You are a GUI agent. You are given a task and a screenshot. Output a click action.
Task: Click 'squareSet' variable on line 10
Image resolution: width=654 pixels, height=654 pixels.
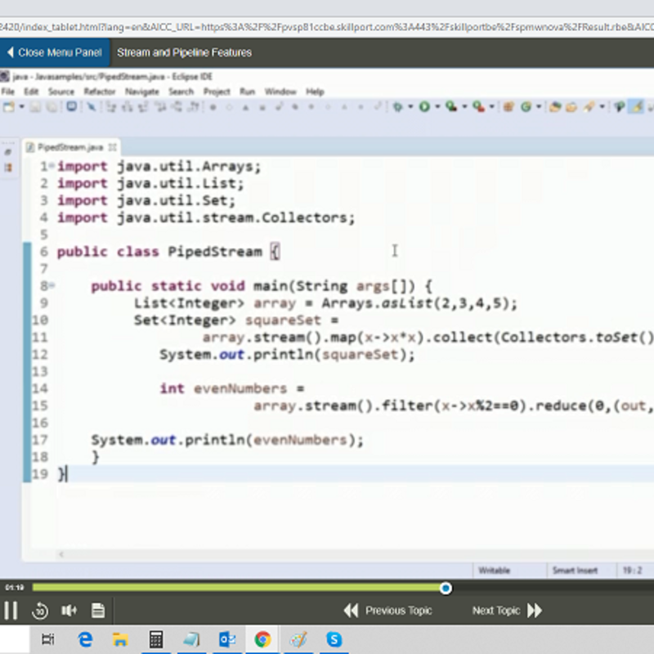tap(283, 320)
